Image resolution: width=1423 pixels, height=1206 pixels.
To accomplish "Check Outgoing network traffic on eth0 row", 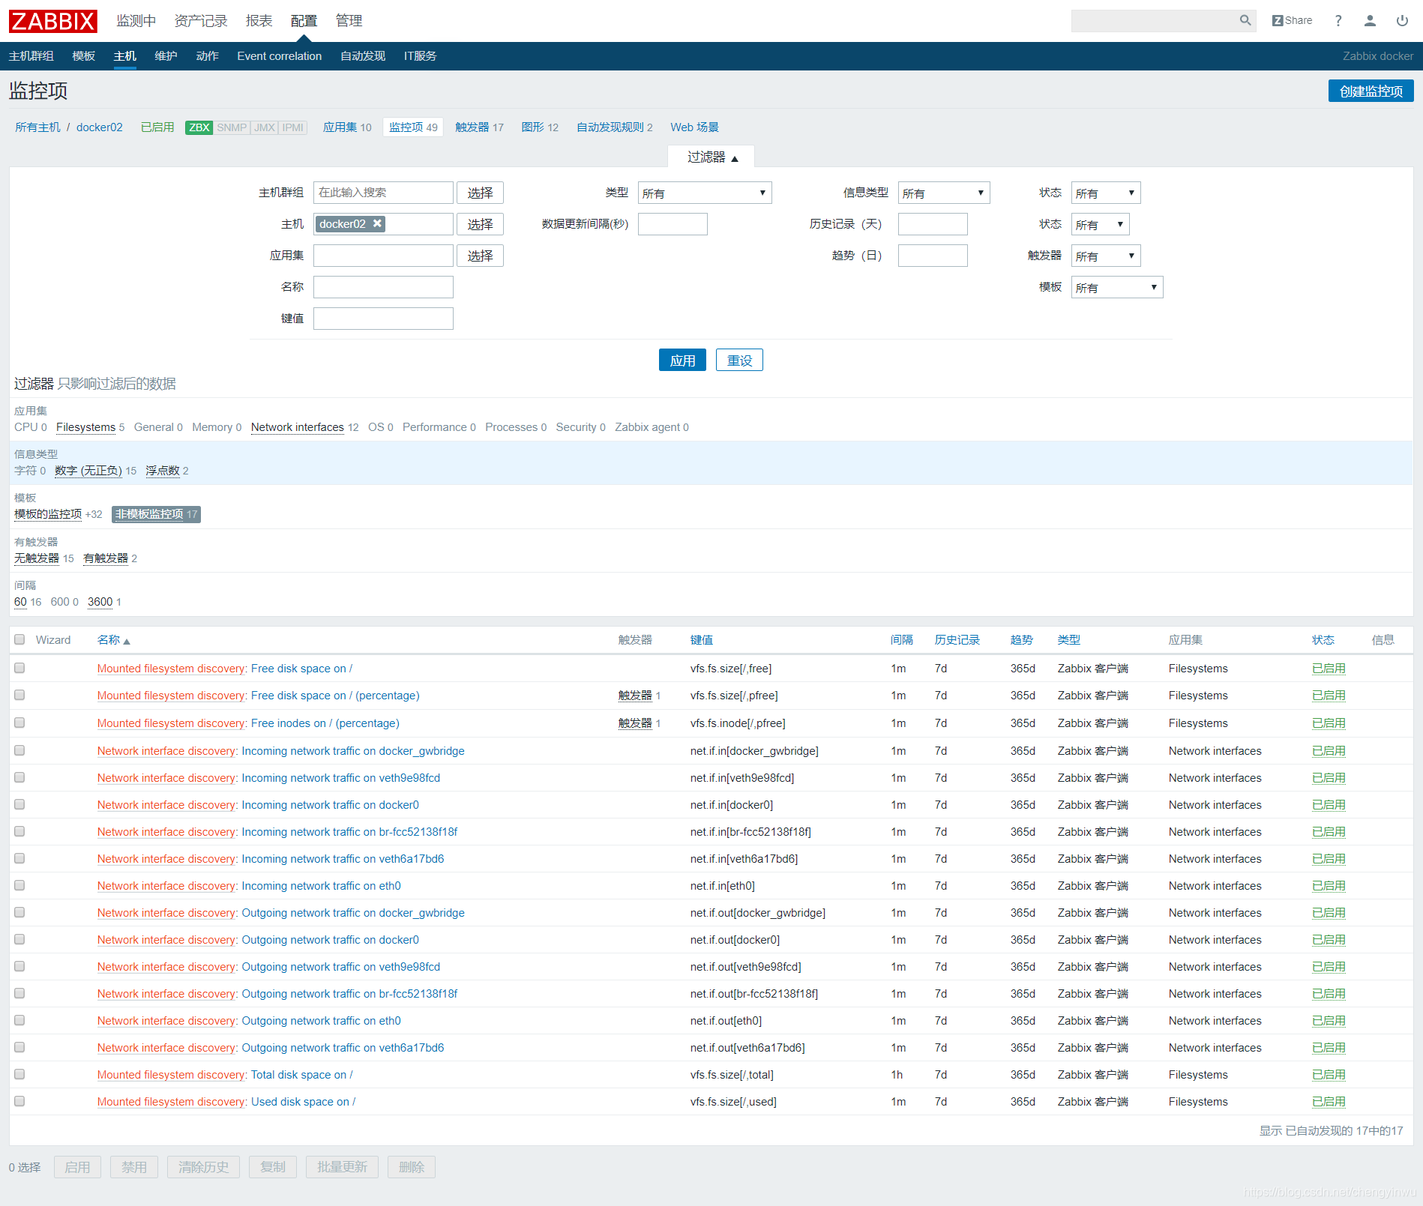I will (x=19, y=1020).
